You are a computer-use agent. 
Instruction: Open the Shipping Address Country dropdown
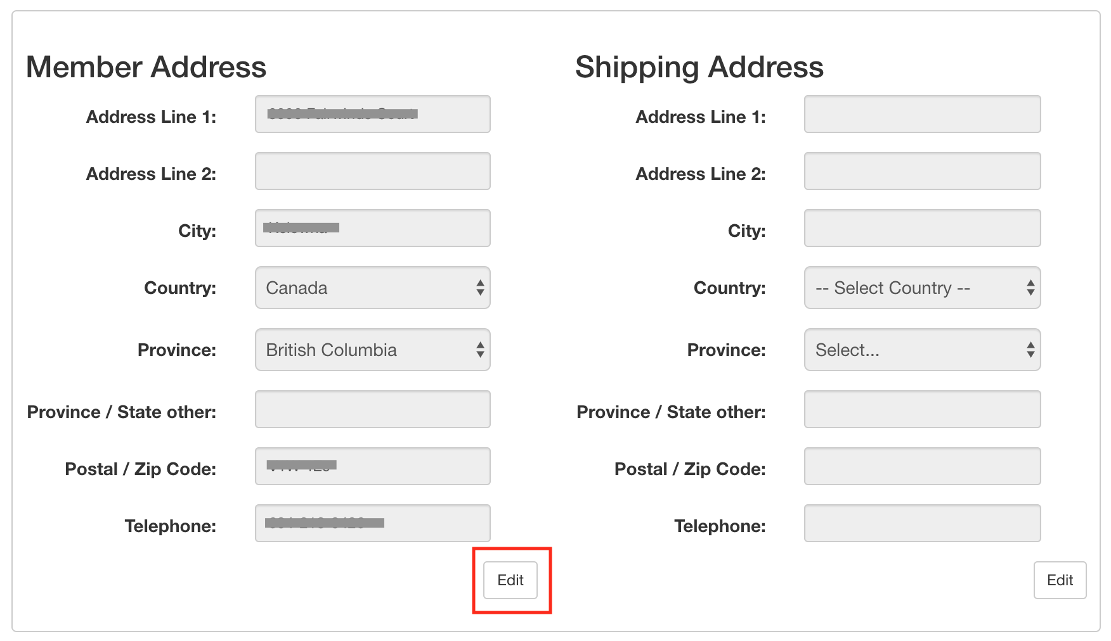click(922, 288)
